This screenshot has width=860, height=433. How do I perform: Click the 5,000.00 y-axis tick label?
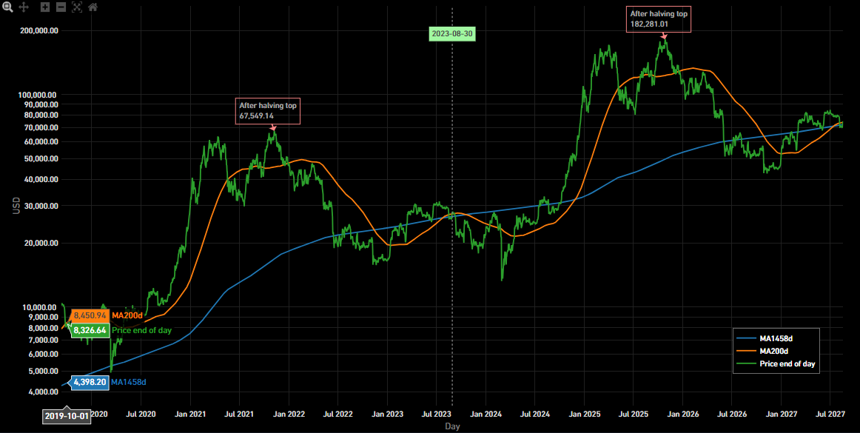pyautogui.click(x=43, y=371)
